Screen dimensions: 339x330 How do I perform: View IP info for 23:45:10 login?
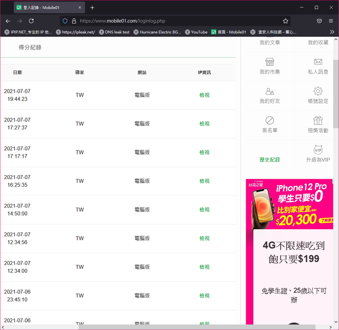click(x=204, y=296)
